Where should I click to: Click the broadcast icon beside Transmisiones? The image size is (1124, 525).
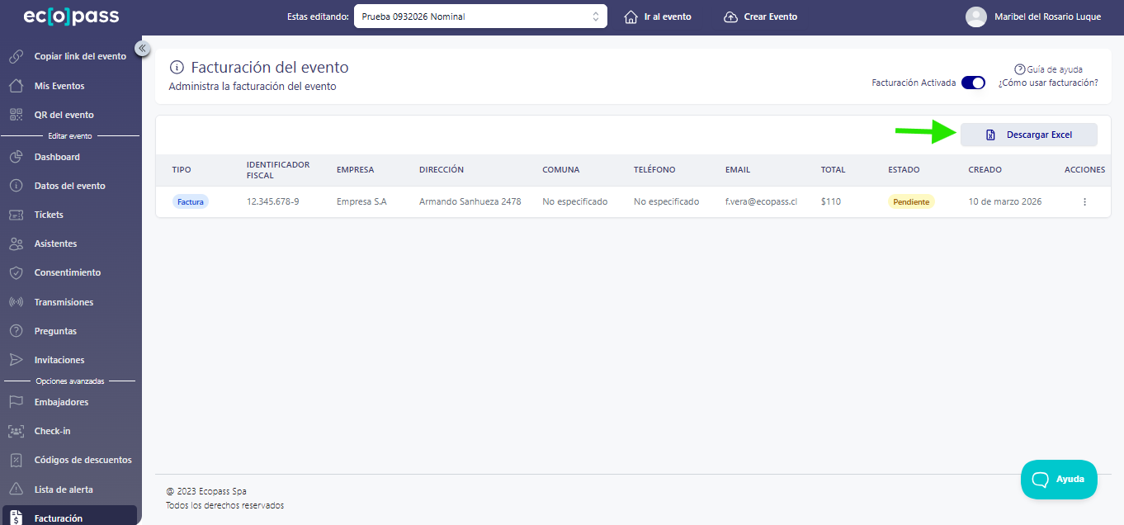tap(16, 302)
